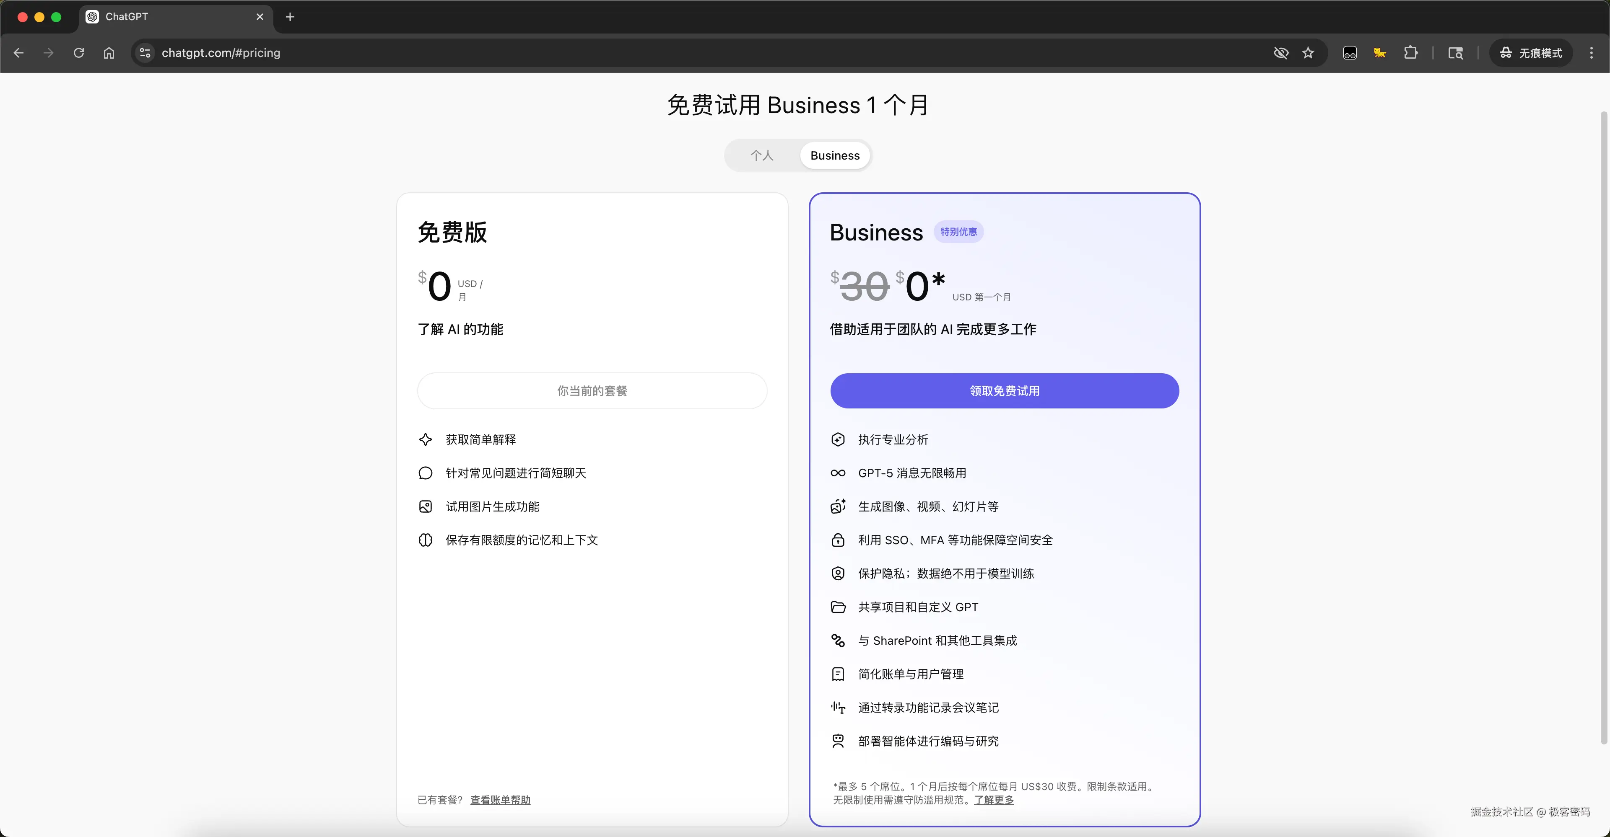Click the infinity icon beside GPT-5 unlimited
Viewport: 1610px width, 837px height.
click(838, 473)
